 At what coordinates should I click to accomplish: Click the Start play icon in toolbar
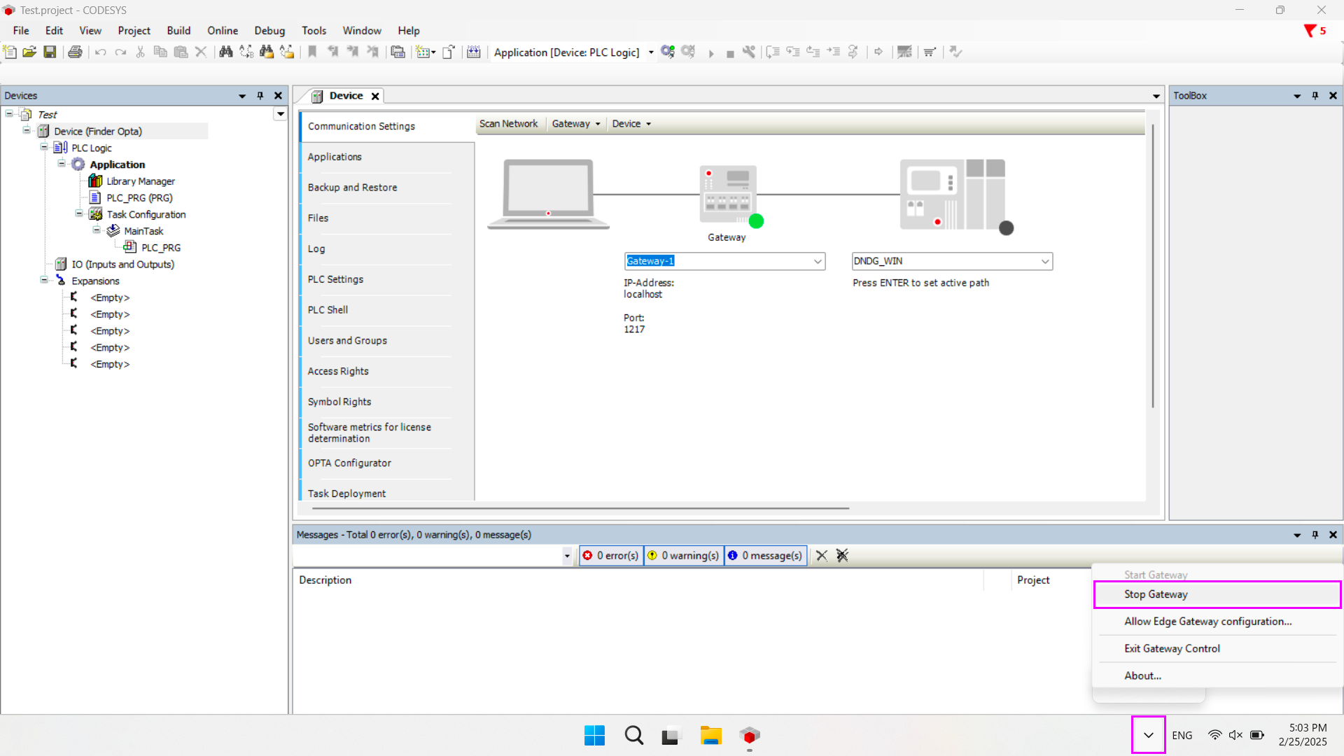(x=711, y=53)
